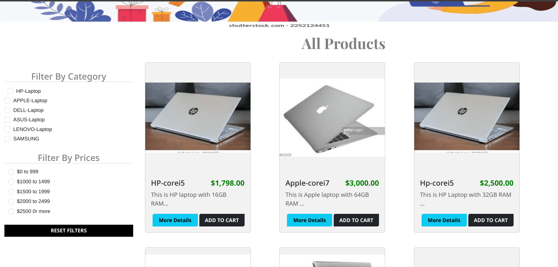Click the Apple laptop product image
The width and height of the screenshot is (558, 267).
point(332,117)
